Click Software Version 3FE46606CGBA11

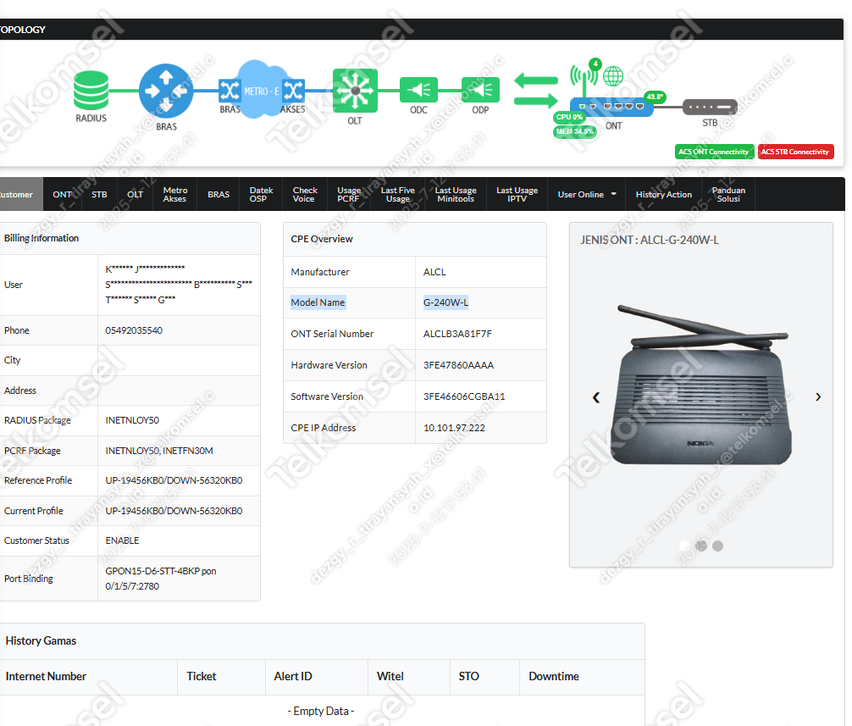click(x=464, y=396)
